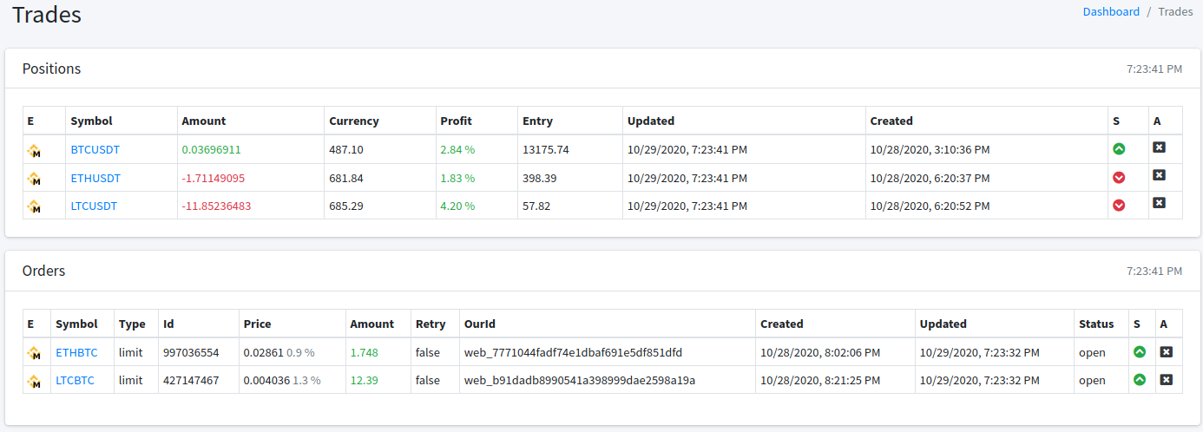Click the Positions panel timestamp 7:23:41 PM
Image resolution: width=1203 pixels, height=432 pixels.
point(1154,69)
